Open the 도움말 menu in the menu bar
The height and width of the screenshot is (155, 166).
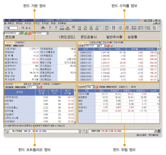pyautogui.click(x=62, y=23)
